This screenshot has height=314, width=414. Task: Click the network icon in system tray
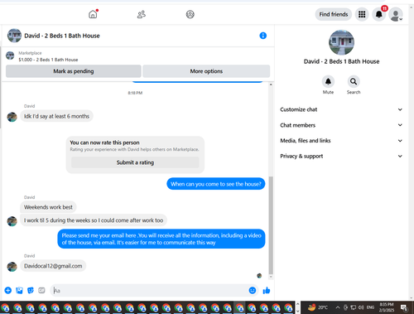coord(353,307)
